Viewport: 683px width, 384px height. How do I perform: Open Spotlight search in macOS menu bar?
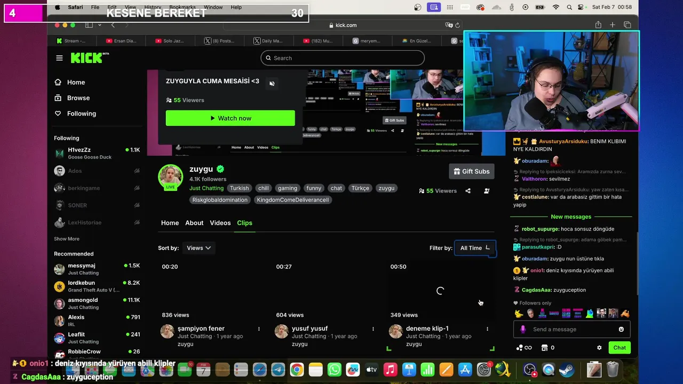pyautogui.click(x=569, y=7)
